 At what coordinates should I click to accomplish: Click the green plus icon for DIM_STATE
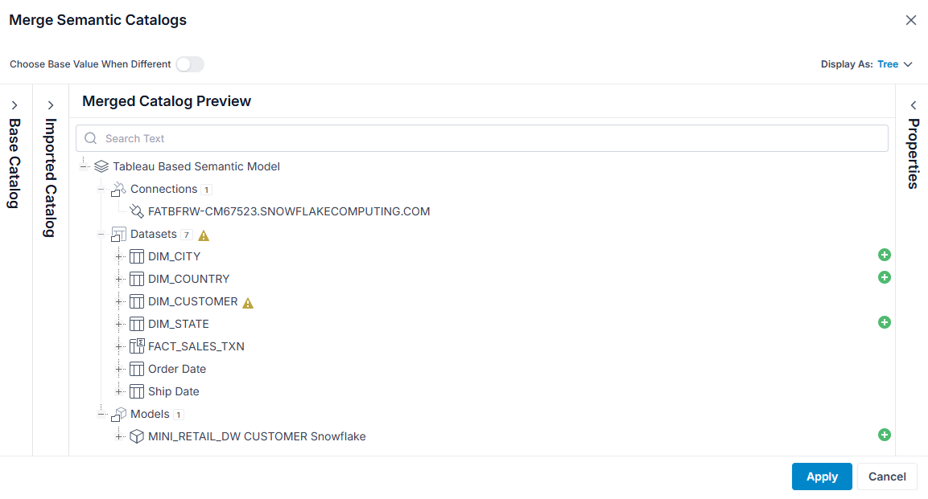point(885,322)
